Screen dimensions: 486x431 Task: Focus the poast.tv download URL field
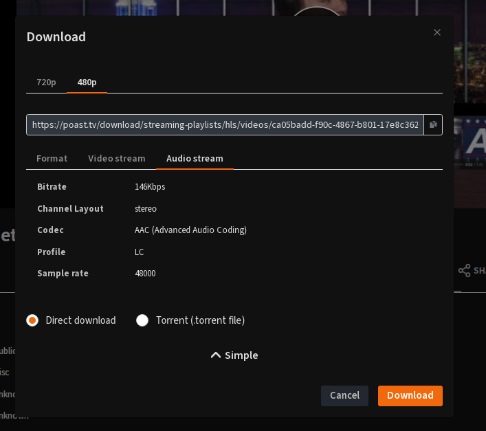pos(225,124)
